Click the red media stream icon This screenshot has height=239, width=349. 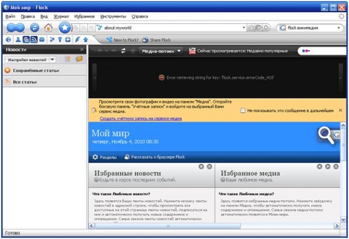tap(192, 51)
